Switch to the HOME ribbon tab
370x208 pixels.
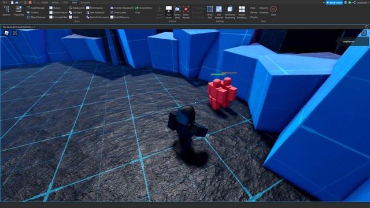[x=45, y=2]
